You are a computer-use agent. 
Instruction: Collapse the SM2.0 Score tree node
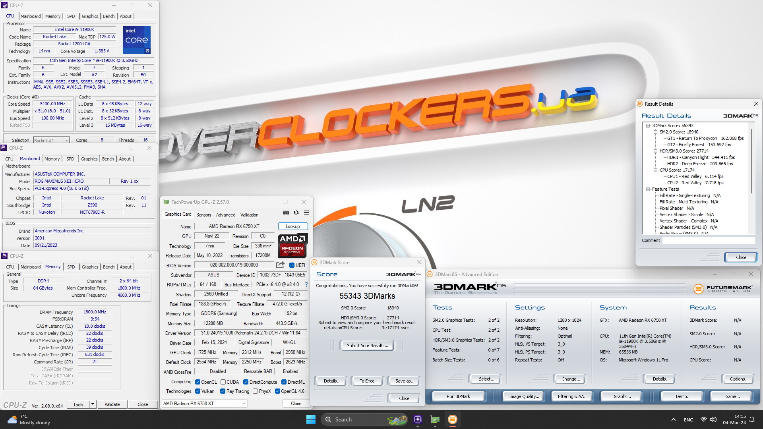tap(655, 132)
